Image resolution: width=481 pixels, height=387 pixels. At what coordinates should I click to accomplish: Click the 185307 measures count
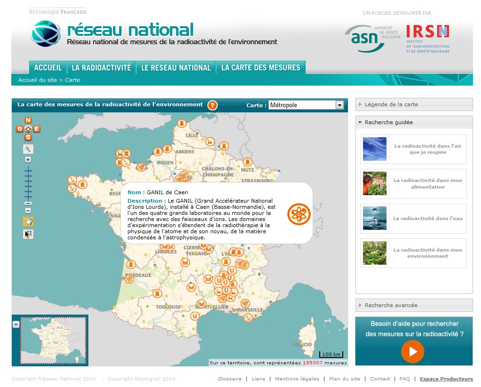tap(313, 363)
